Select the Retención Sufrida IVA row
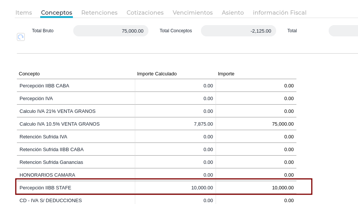Viewport: 358px width, 204px height. [157, 137]
